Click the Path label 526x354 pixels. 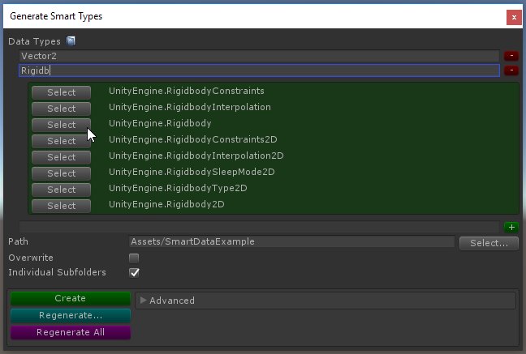coord(18,241)
